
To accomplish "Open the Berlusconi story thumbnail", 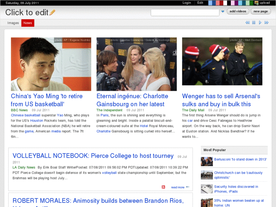I will point(207,162).
